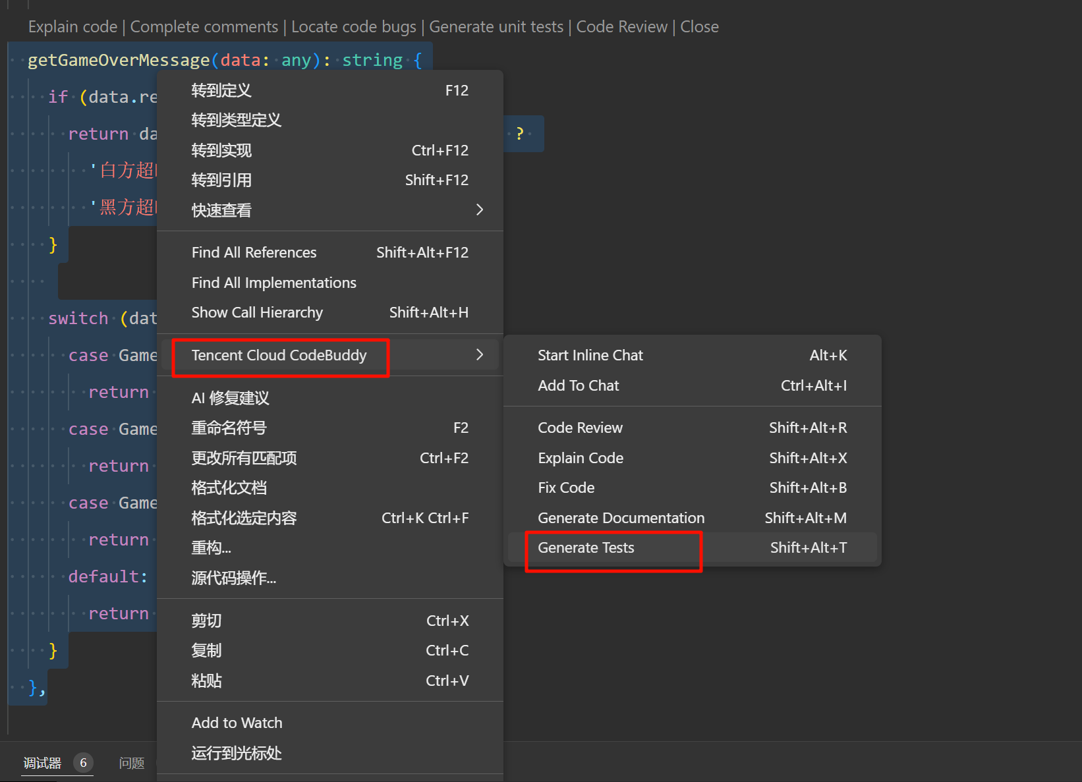Click the Locate code bugs link
This screenshot has width=1082, height=782.
pyautogui.click(x=353, y=27)
